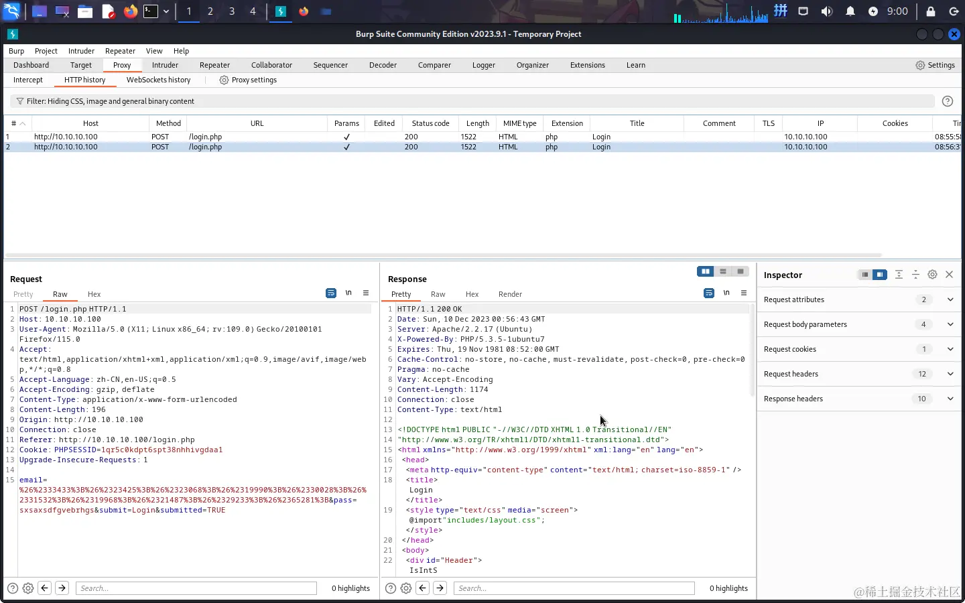Open the Intruder menu in menu bar
965x603 pixels.
tap(81, 51)
